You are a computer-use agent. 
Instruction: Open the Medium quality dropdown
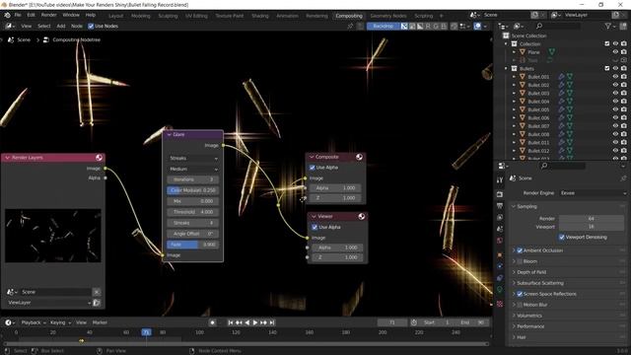pyautogui.click(x=193, y=169)
